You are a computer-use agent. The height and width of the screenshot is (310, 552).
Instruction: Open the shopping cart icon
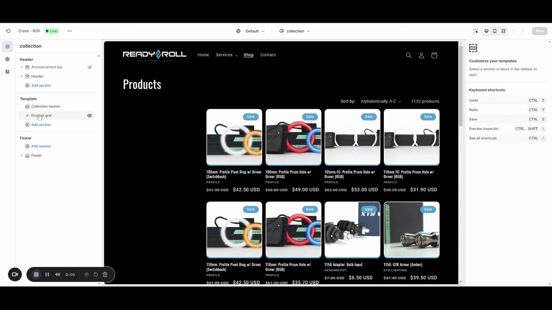click(x=434, y=55)
